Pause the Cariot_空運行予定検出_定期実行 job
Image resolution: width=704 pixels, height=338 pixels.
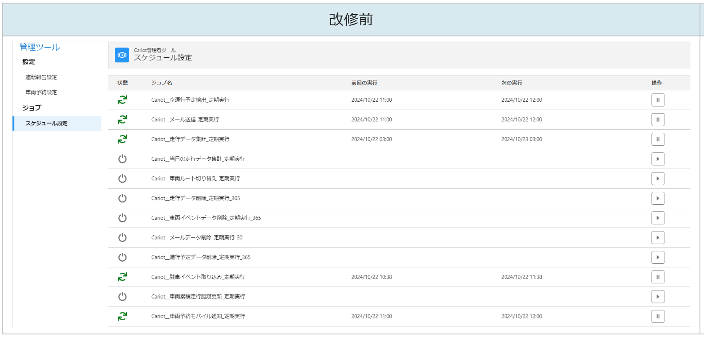[658, 100]
